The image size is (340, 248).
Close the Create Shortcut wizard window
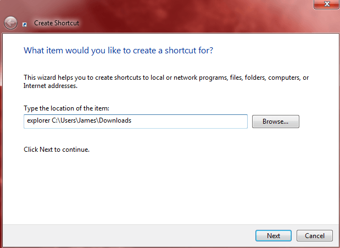click(x=327, y=4)
